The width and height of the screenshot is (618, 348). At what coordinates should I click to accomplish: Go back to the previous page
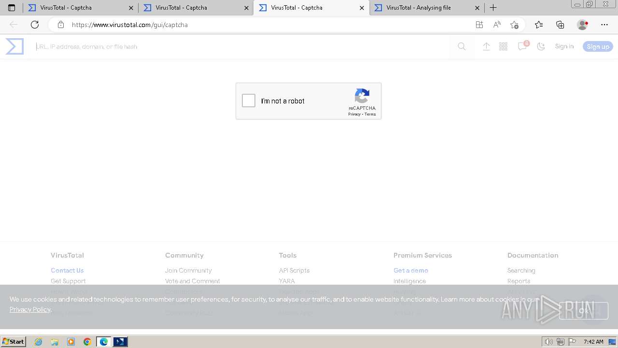tap(14, 25)
